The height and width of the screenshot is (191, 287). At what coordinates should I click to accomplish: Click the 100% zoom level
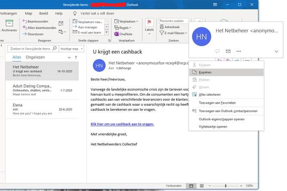tap(249, 186)
